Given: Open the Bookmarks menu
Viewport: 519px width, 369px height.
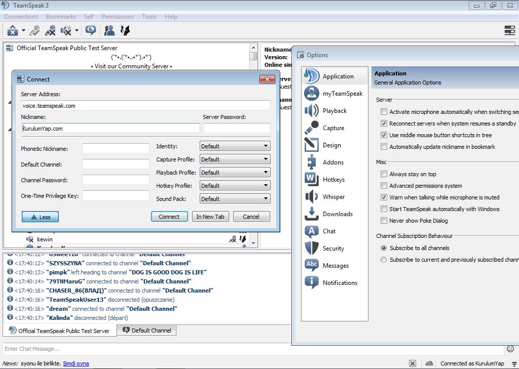Looking at the screenshot, I should click(61, 17).
